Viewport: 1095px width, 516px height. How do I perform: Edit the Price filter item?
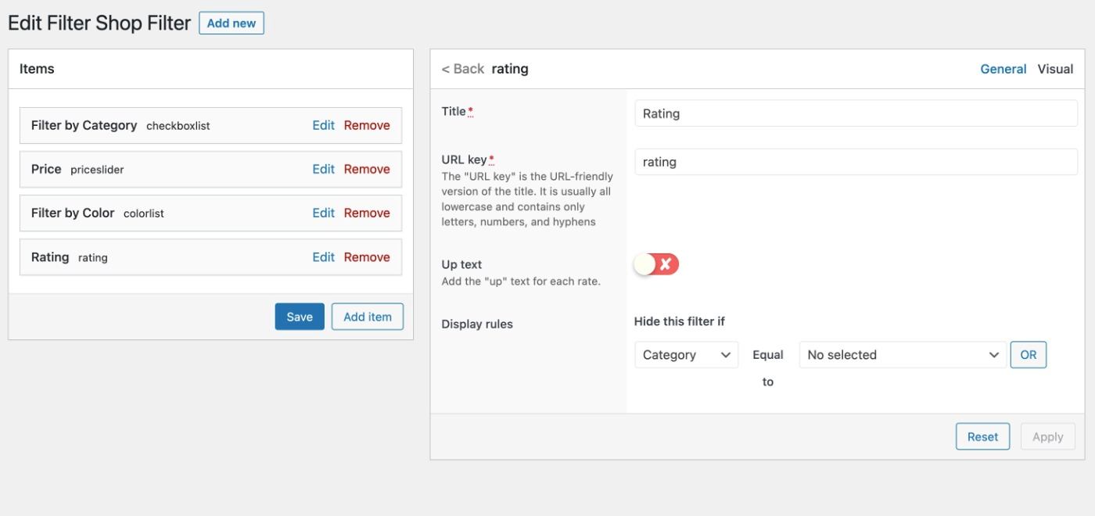pos(323,169)
